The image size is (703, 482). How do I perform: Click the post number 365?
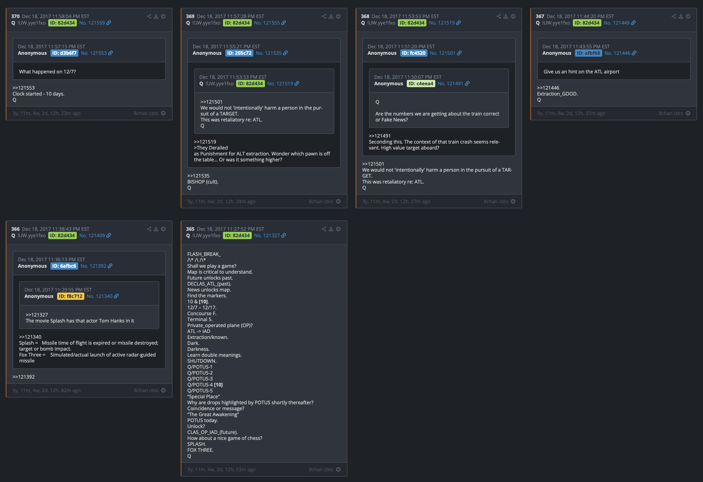click(190, 229)
